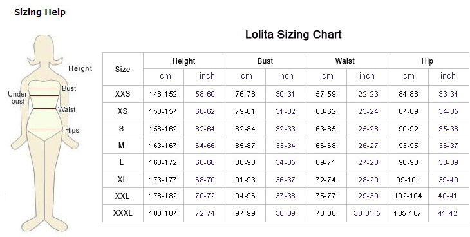Select the XXXL size row label

122,213
